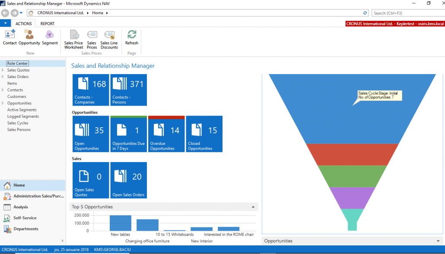Open Active Segments list
This screenshot has width=445, height=254.
22,110
